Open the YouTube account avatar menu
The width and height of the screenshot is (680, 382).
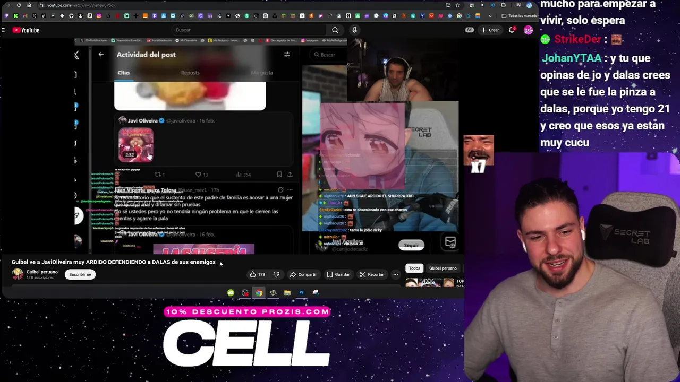528,30
